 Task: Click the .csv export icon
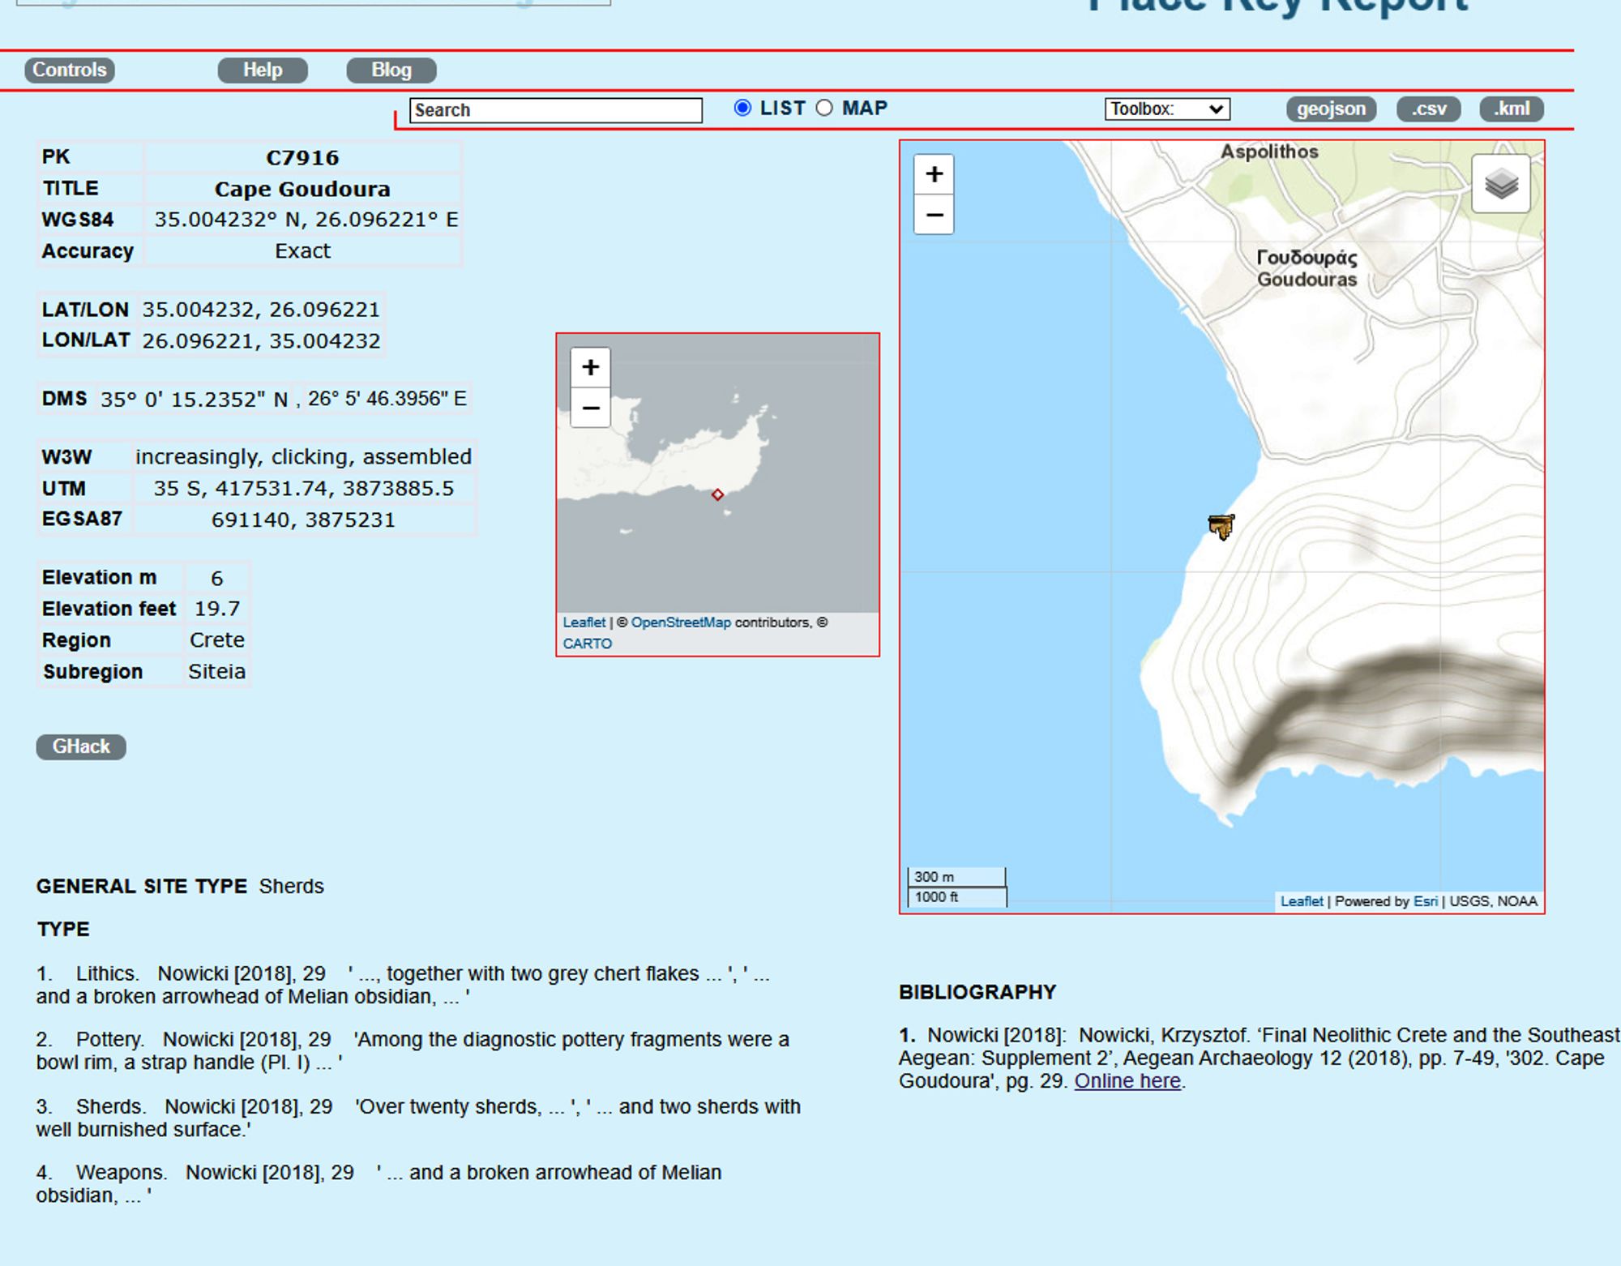[x=1427, y=108]
